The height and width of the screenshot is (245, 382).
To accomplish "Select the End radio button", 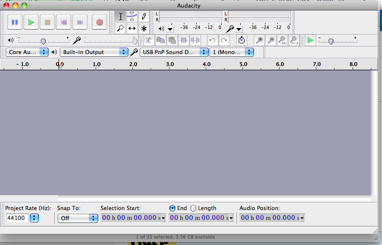I will point(172,208).
